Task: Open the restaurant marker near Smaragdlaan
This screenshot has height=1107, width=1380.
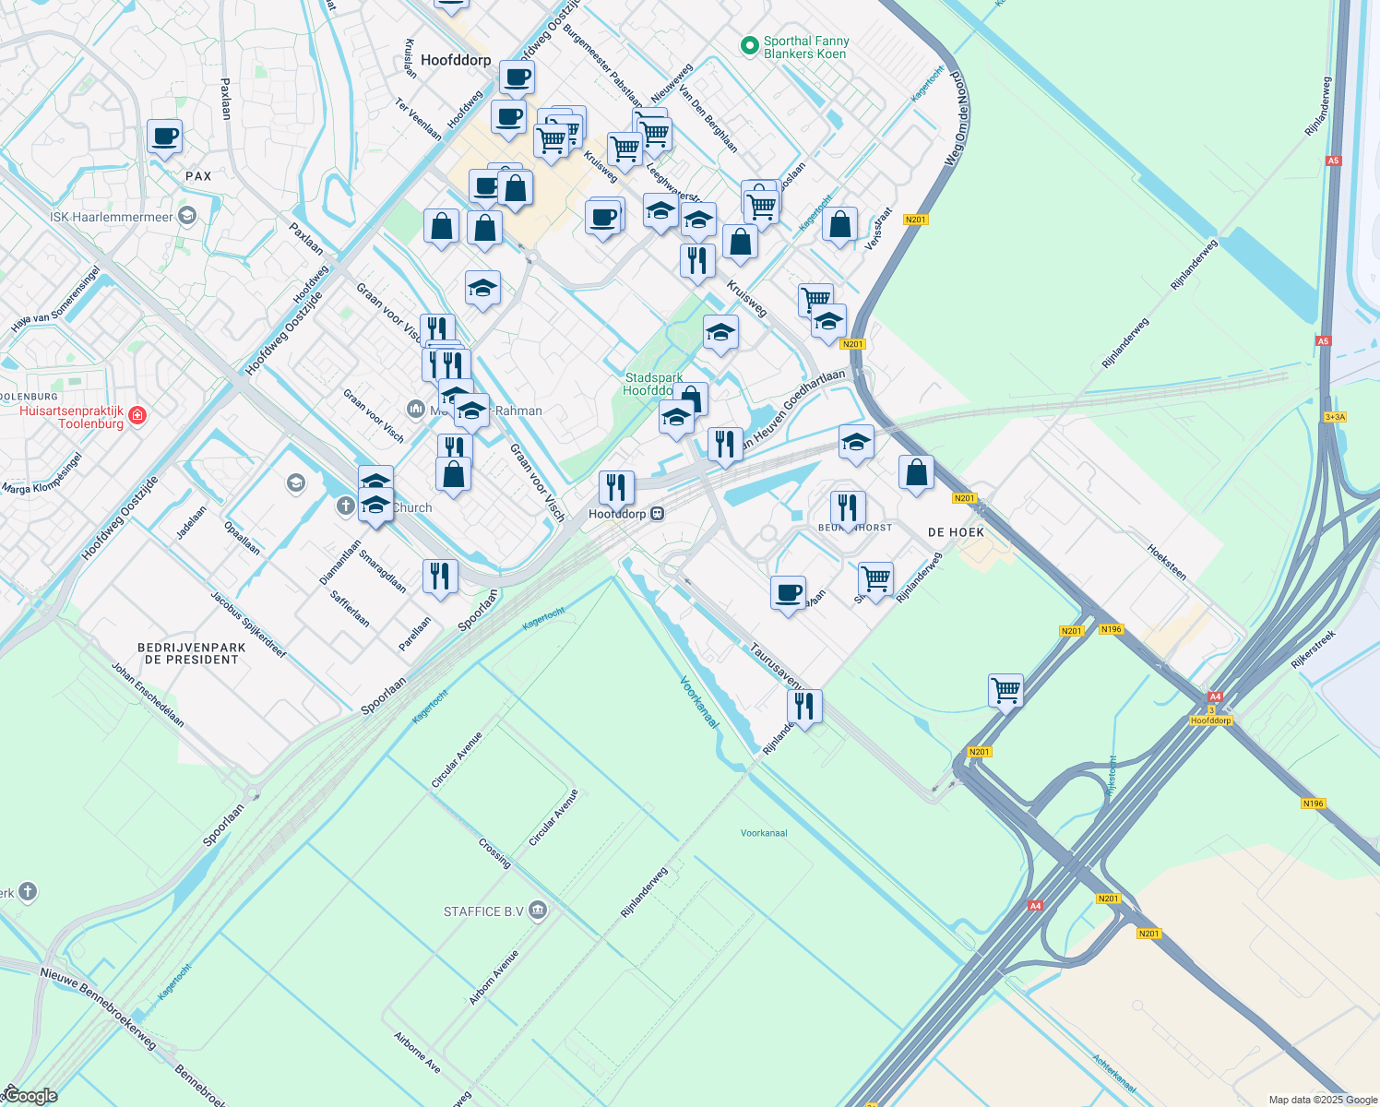Action: [x=440, y=577]
